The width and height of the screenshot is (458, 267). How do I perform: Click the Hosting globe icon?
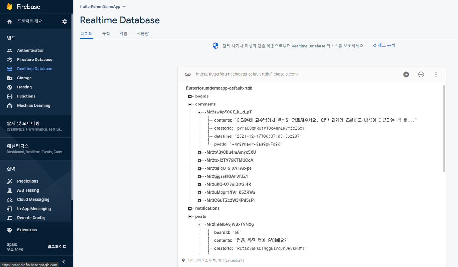[10, 87]
